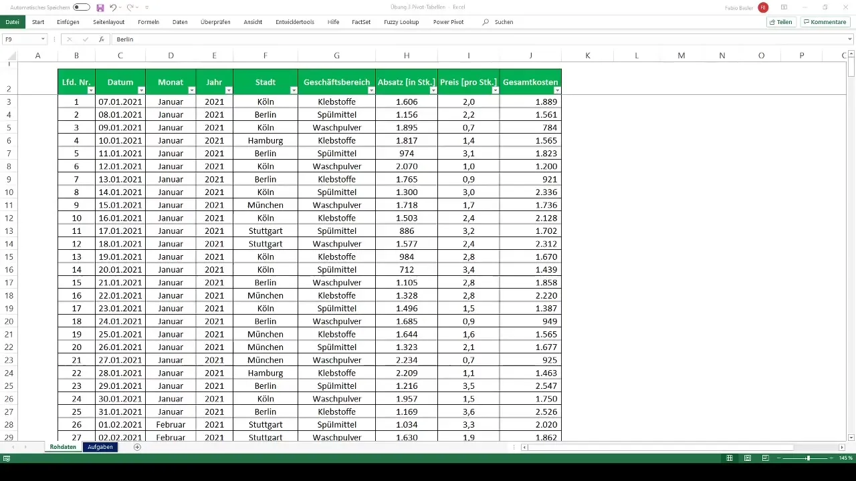Click the FB user account avatar
This screenshot has width=856, height=481.
pos(763,7)
